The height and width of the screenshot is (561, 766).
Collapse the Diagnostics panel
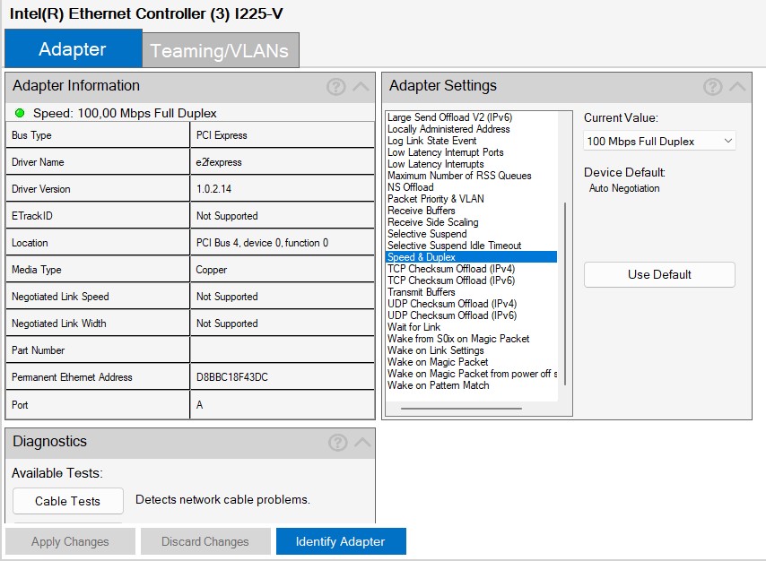click(x=361, y=443)
